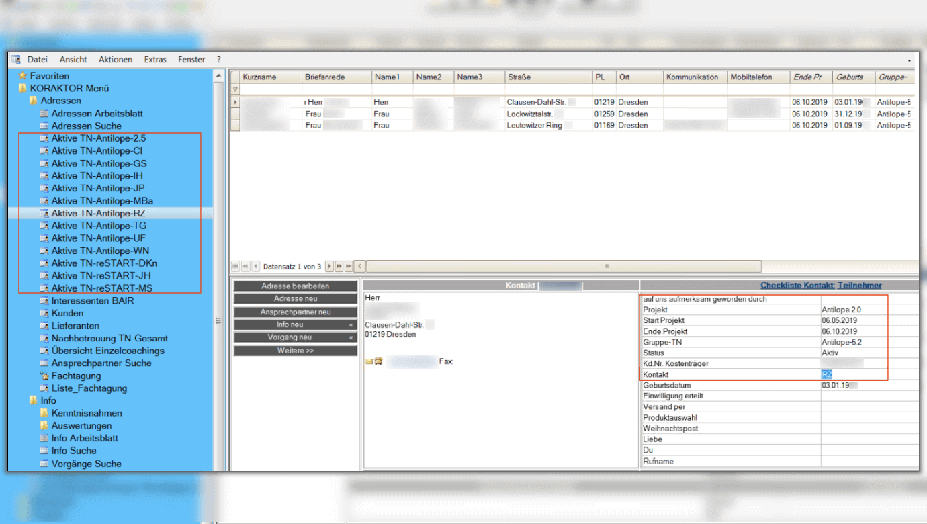Click the Favoriten star icon

23,76
